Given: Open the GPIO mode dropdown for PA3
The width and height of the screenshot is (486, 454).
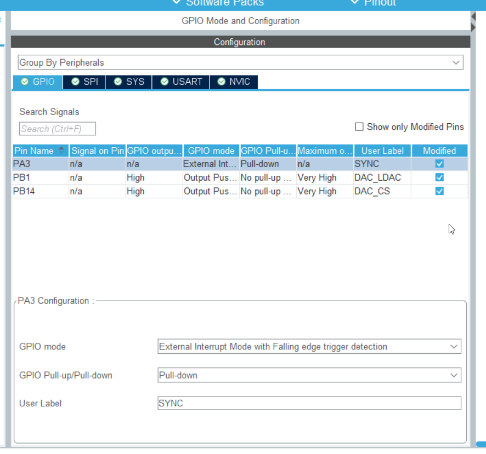Looking at the screenshot, I should point(309,347).
